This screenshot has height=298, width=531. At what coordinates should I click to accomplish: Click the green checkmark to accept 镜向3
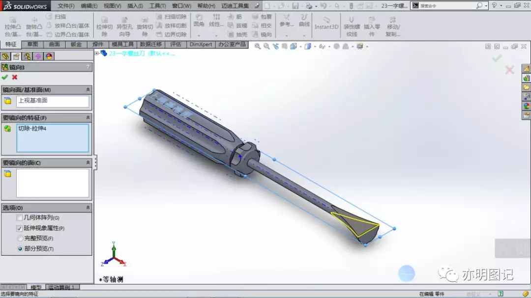click(5, 77)
